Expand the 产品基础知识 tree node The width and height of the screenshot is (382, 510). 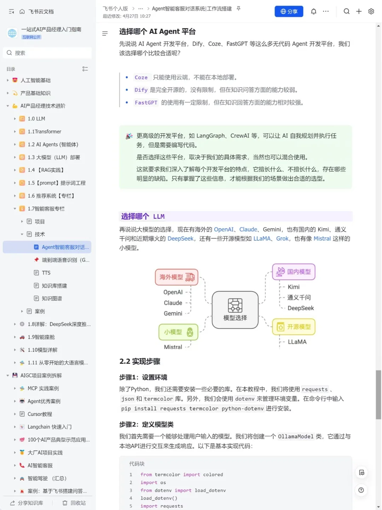[x=8, y=93]
